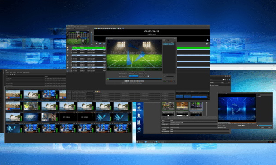Click the stadium video preview in clip editor
Viewport: 276px width, 165px height.
click(134, 55)
